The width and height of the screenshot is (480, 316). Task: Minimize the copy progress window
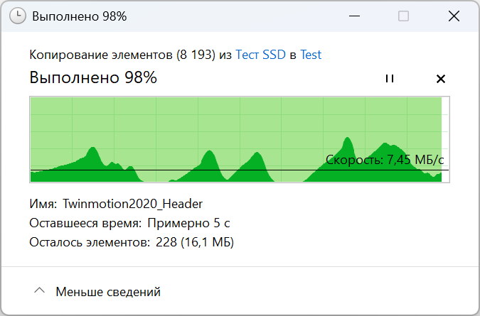[x=354, y=16]
